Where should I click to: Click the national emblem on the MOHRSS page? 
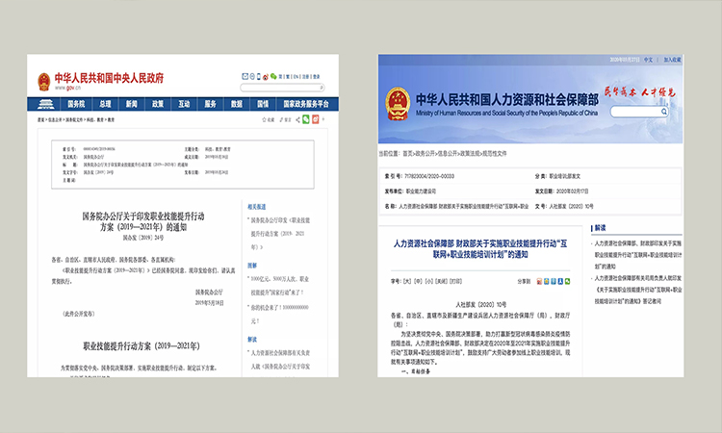point(398,104)
